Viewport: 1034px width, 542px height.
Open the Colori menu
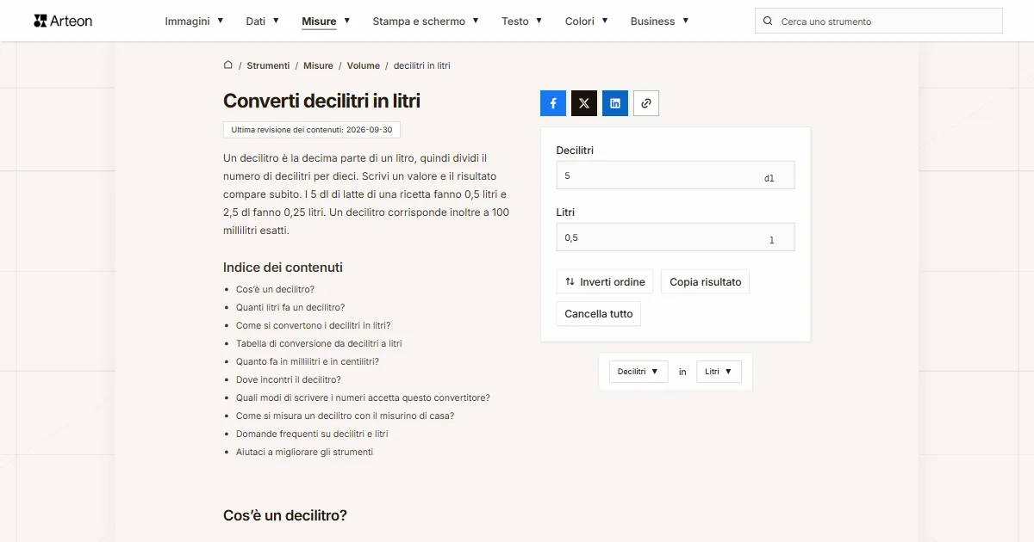pyautogui.click(x=587, y=21)
